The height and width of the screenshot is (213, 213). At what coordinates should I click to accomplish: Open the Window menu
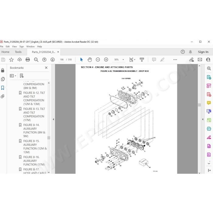[x=30, y=47]
